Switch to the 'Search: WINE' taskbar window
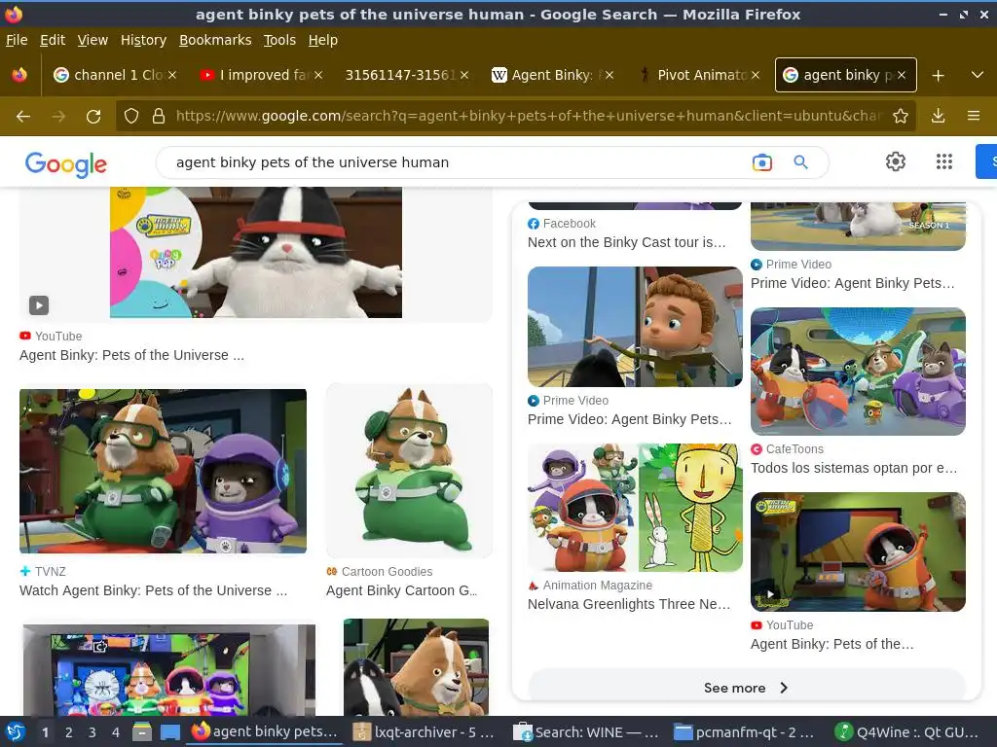 coord(585,732)
